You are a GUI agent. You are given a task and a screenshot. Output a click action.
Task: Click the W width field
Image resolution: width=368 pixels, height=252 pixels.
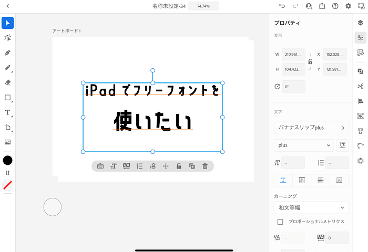[x=293, y=55]
